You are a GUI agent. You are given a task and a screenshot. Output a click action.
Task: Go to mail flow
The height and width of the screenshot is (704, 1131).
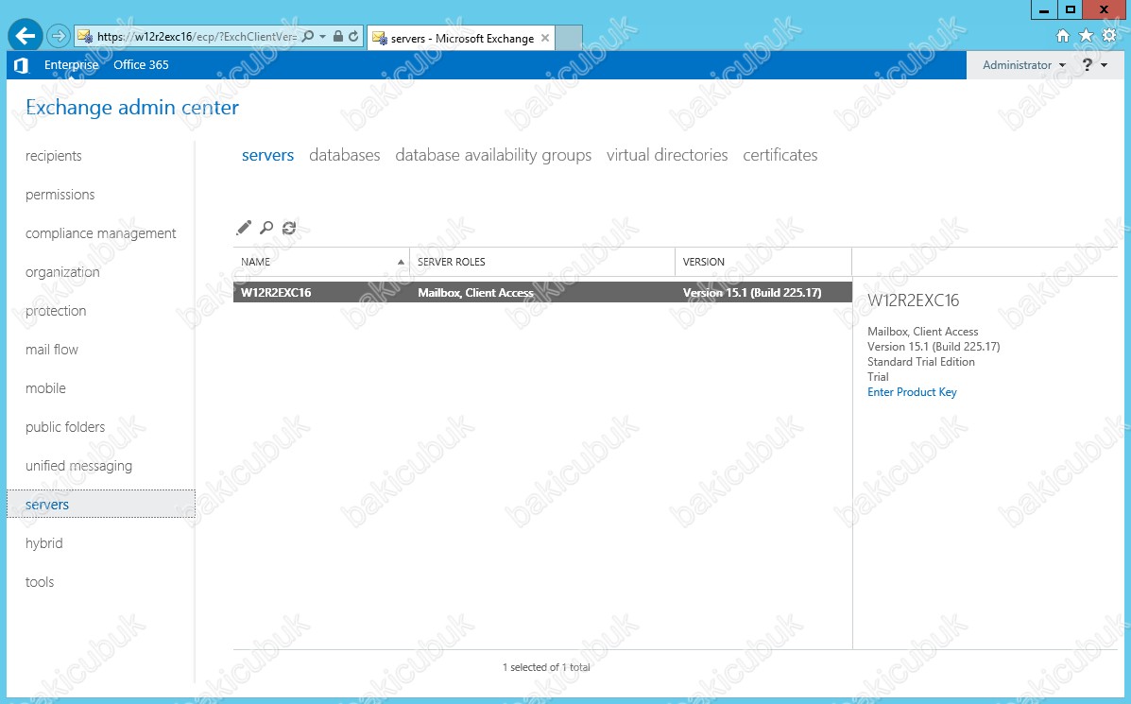52,350
